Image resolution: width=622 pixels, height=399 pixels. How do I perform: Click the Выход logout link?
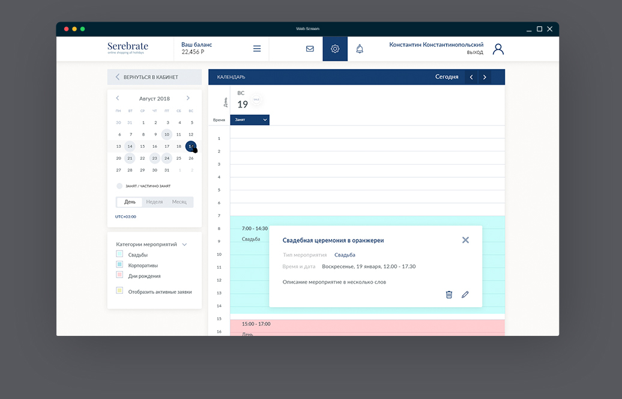pyautogui.click(x=474, y=53)
